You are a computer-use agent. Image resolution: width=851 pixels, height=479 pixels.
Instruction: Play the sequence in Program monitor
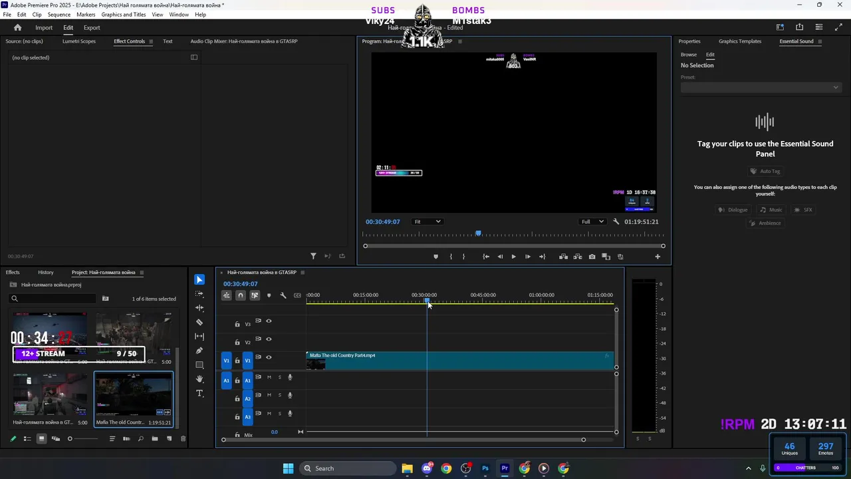513,257
